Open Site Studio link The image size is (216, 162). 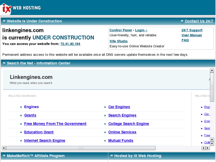pyautogui.click(x=119, y=41)
